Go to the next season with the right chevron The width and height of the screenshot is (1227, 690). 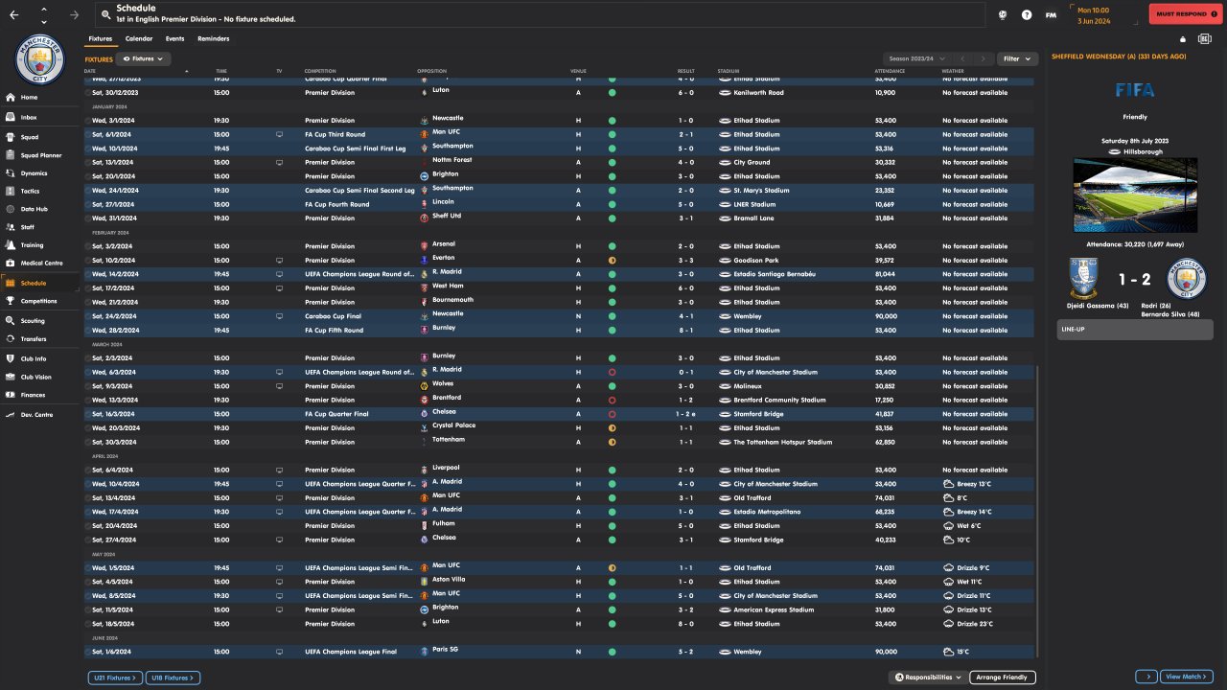(x=984, y=58)
